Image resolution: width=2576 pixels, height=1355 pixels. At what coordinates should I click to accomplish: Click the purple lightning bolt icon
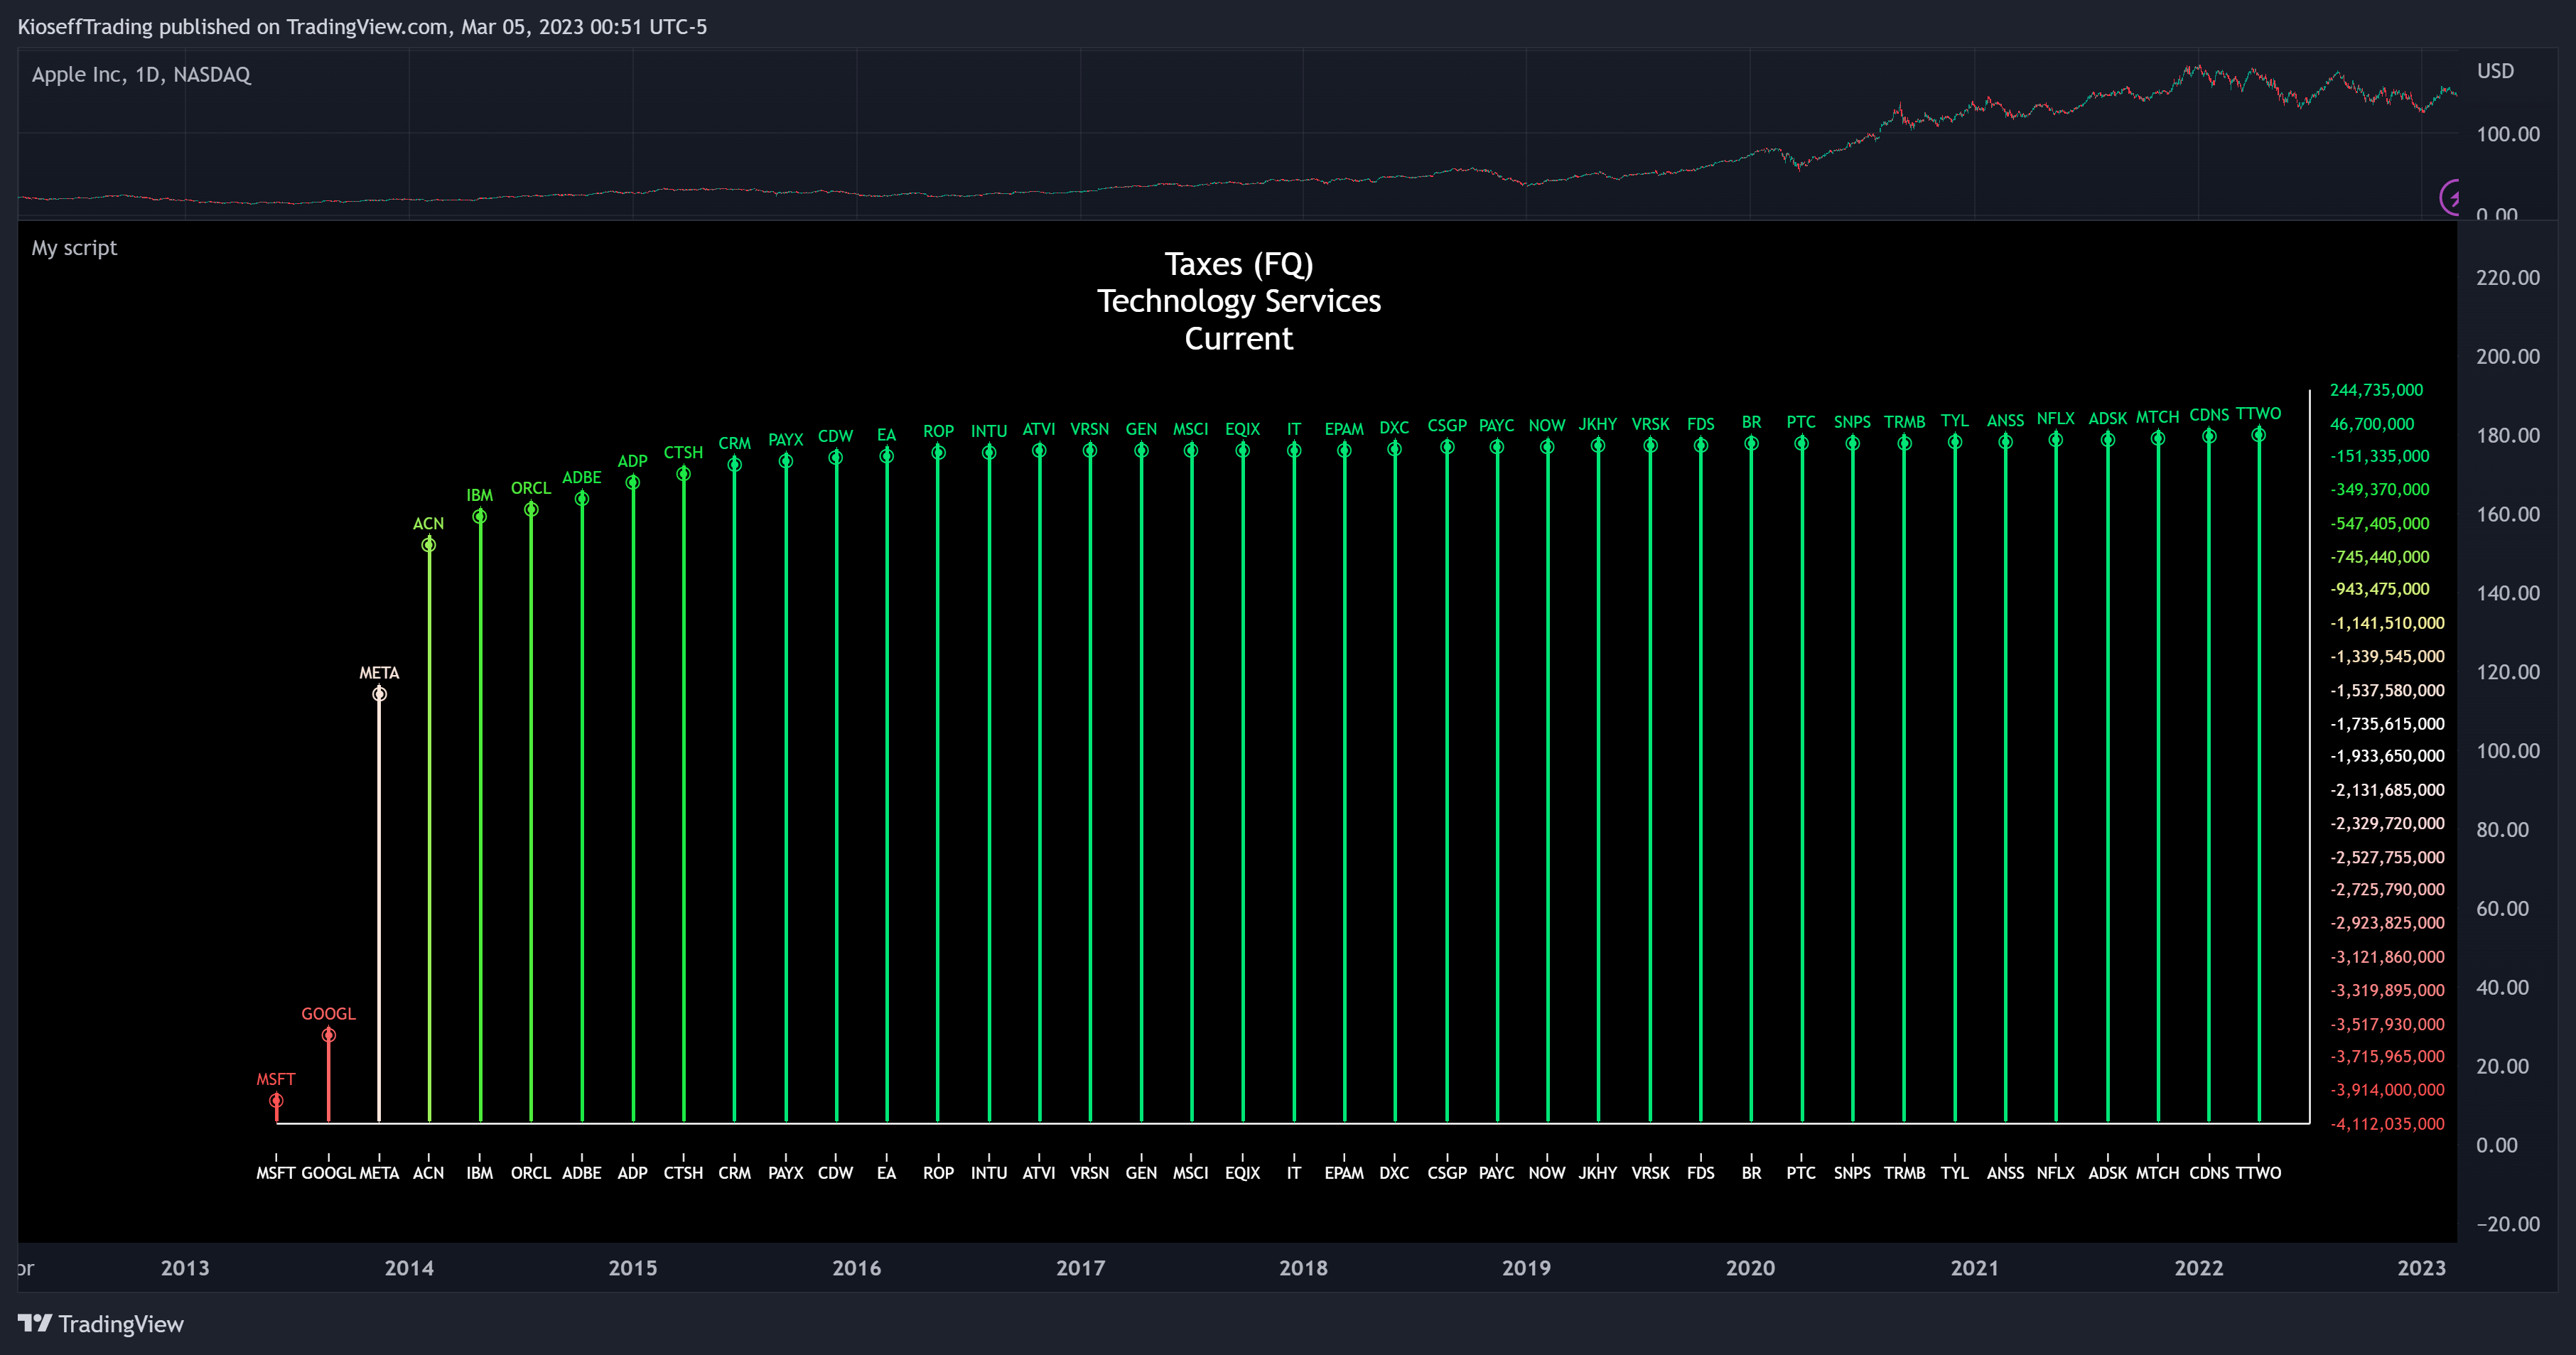(x=2449, y=197)
